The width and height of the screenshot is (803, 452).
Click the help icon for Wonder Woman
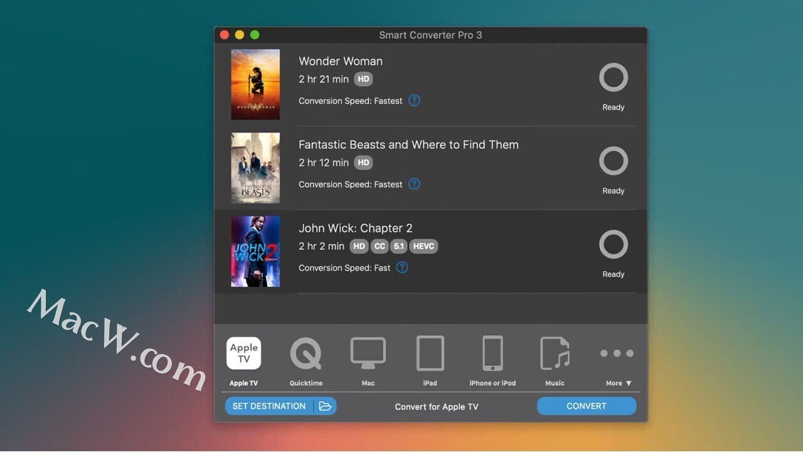pyautogui.click(x=414, y=100)
